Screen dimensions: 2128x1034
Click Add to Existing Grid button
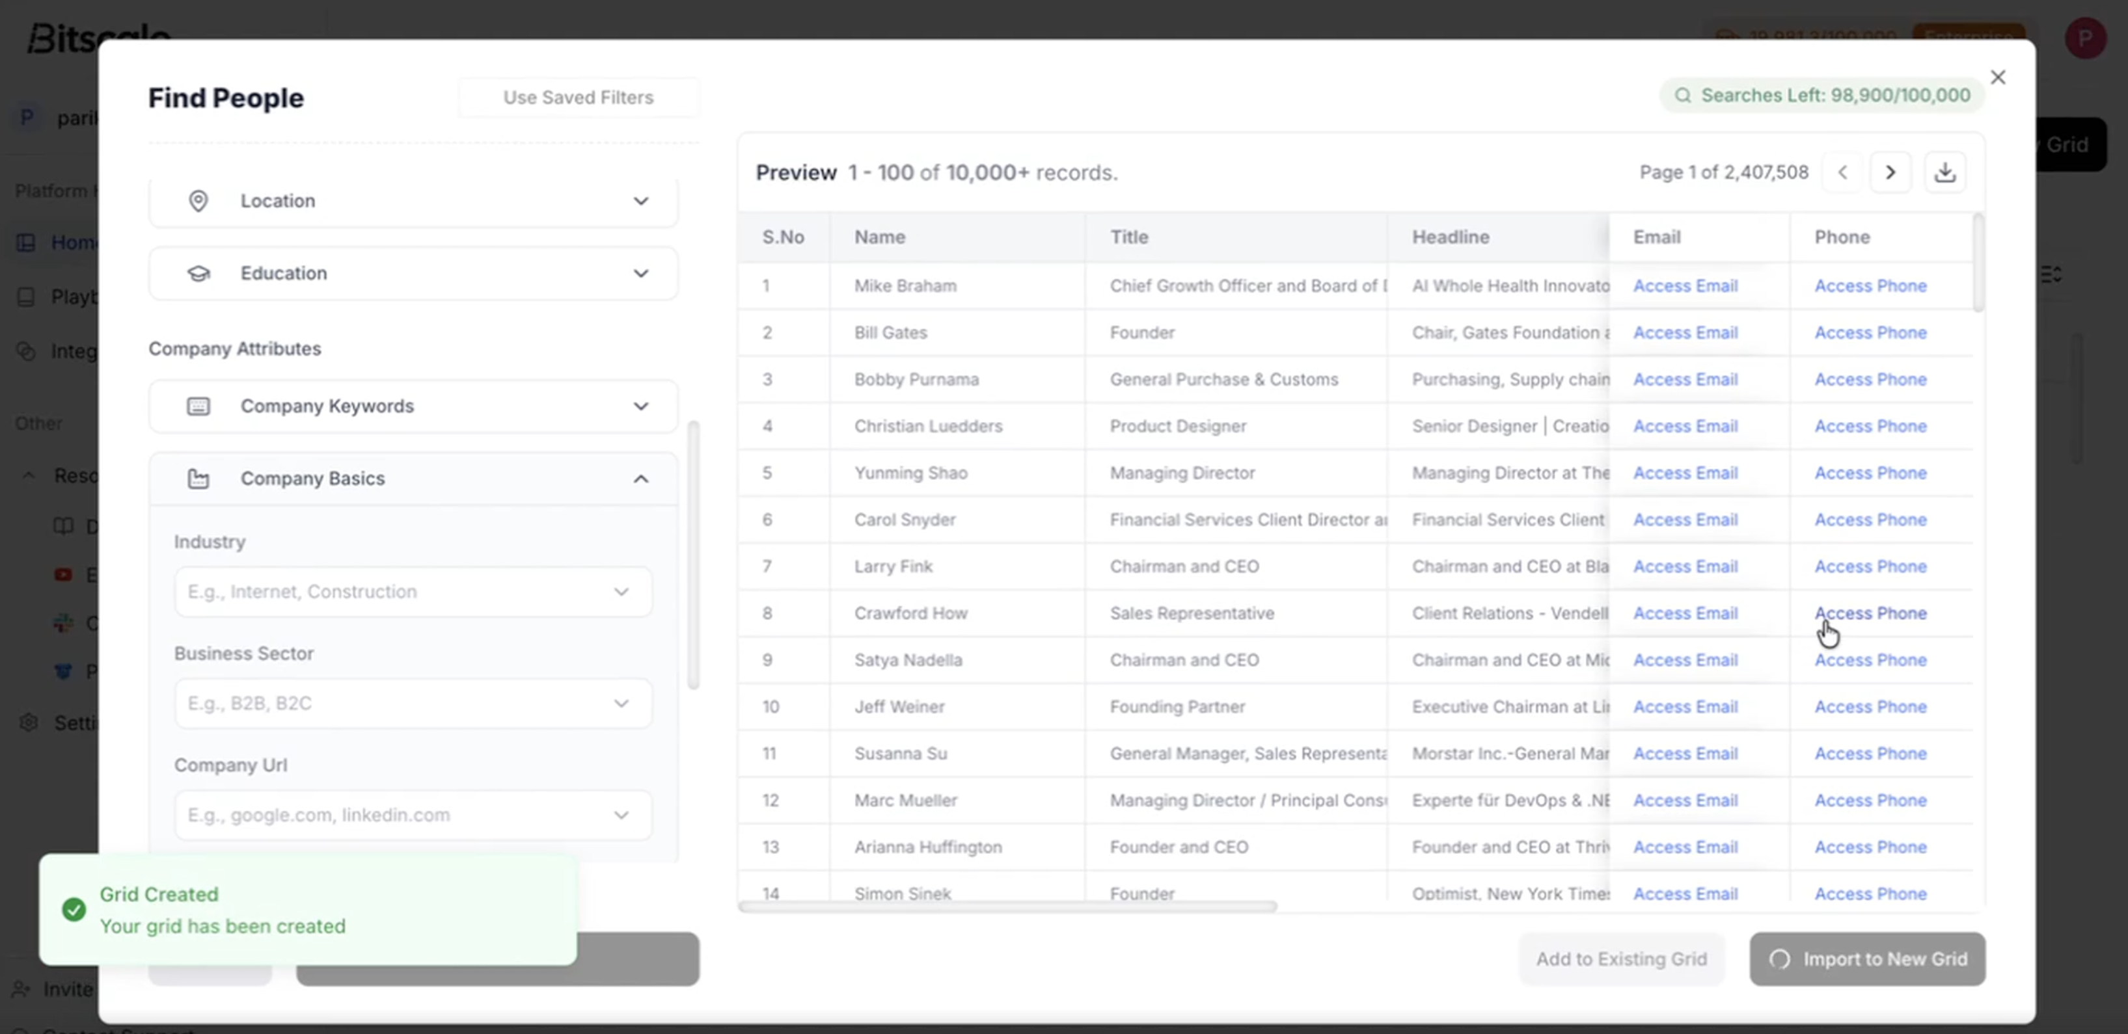[1621, 959]
